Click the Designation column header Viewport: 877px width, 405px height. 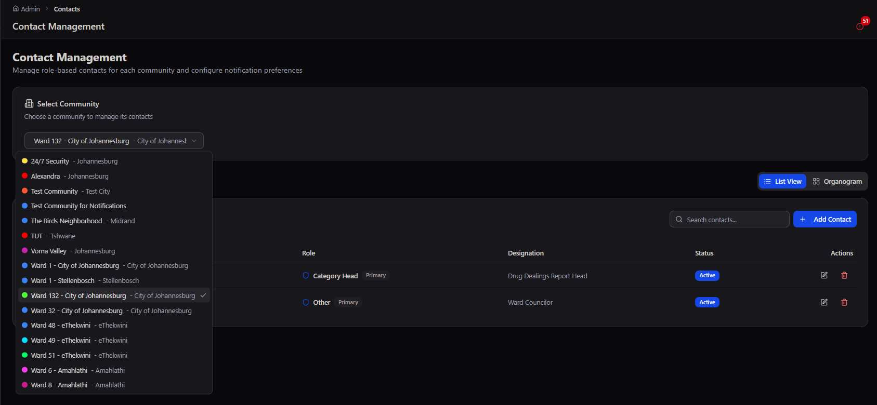(x=526, y=253)
